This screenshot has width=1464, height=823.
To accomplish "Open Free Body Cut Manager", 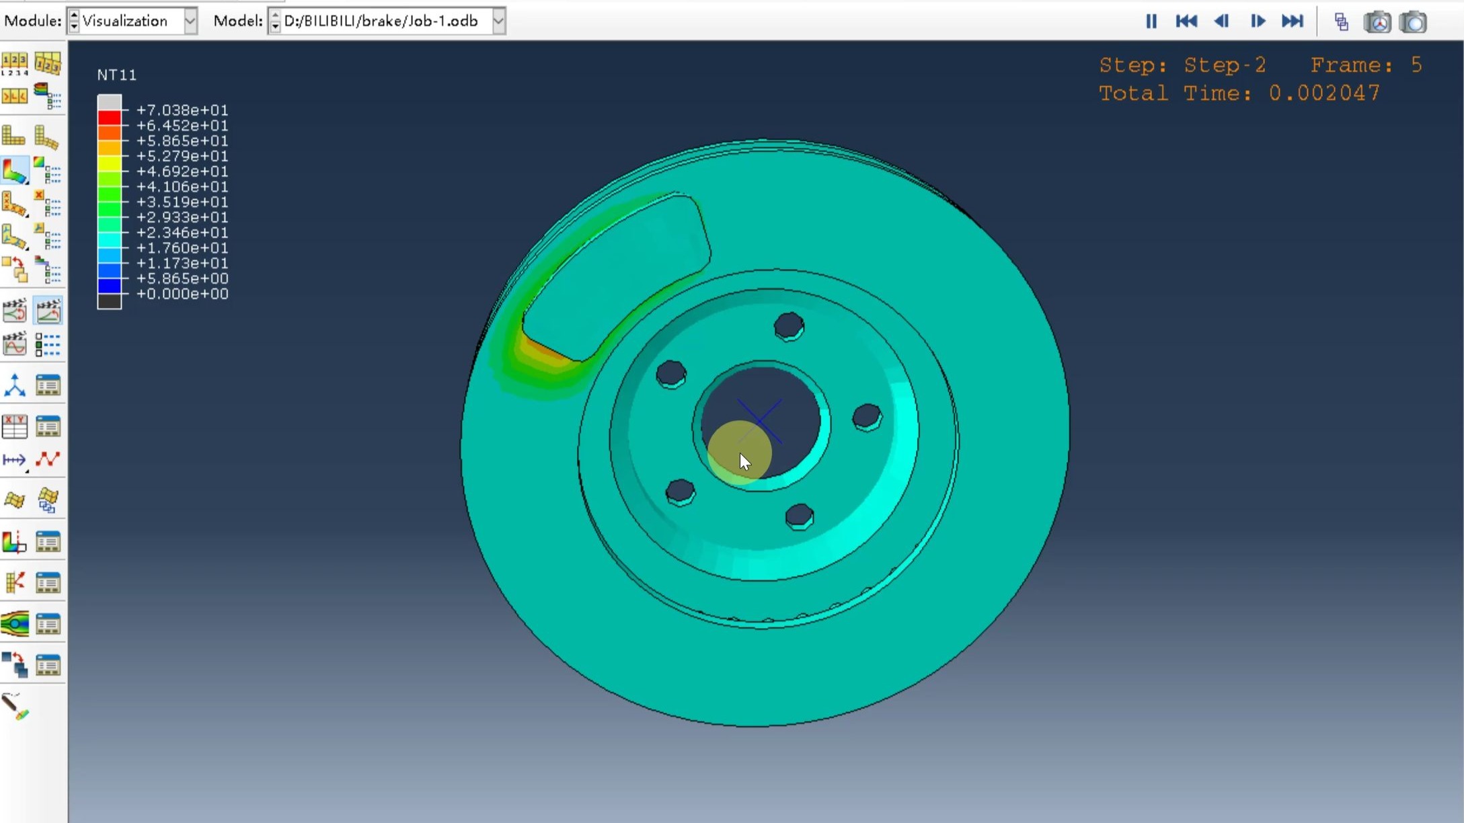I will point(48,583).
